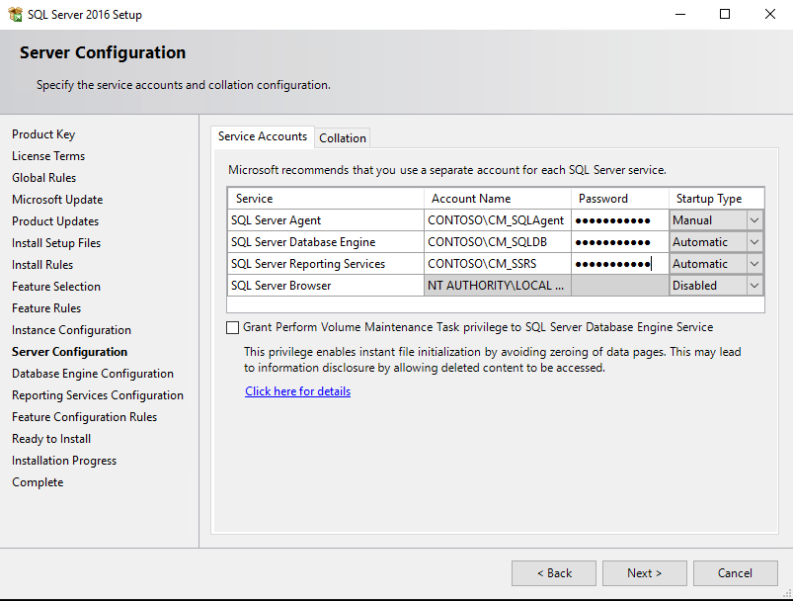Click the Back button
793x601 pixels.
click(x=554, y=573)
